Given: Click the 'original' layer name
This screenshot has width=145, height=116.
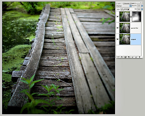Looking at the screenshot, I should pos(133,39).
